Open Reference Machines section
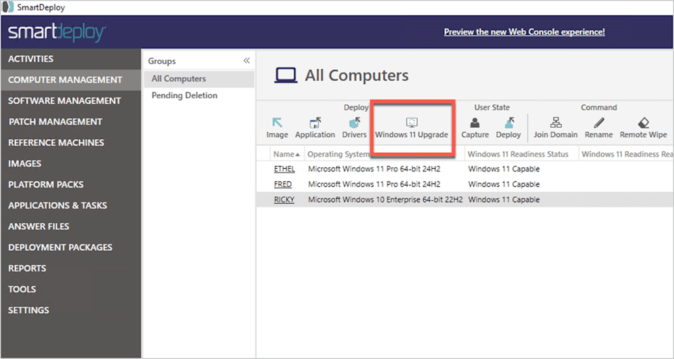This screenshot has height=359, width=674. 71,143
